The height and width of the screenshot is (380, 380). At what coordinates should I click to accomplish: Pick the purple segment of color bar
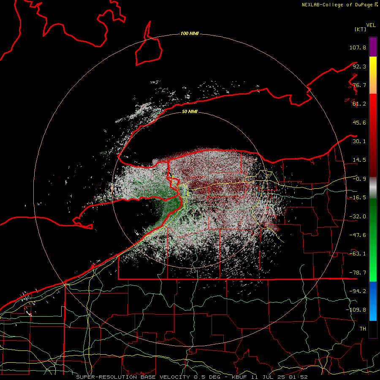[x=373, y=47]
